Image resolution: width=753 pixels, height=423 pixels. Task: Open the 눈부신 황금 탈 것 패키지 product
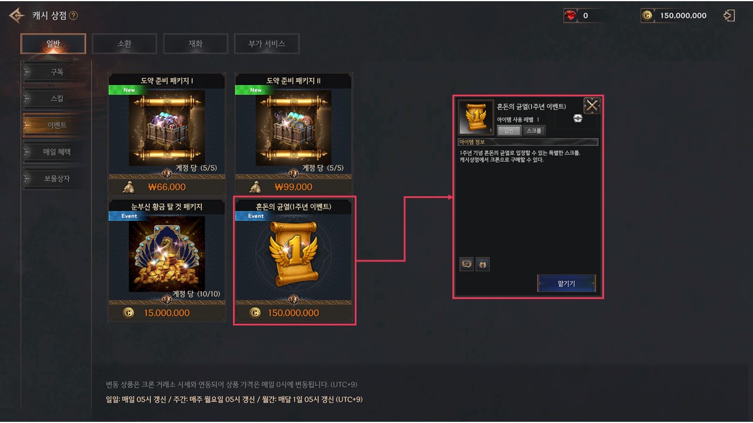click(167, 260)
